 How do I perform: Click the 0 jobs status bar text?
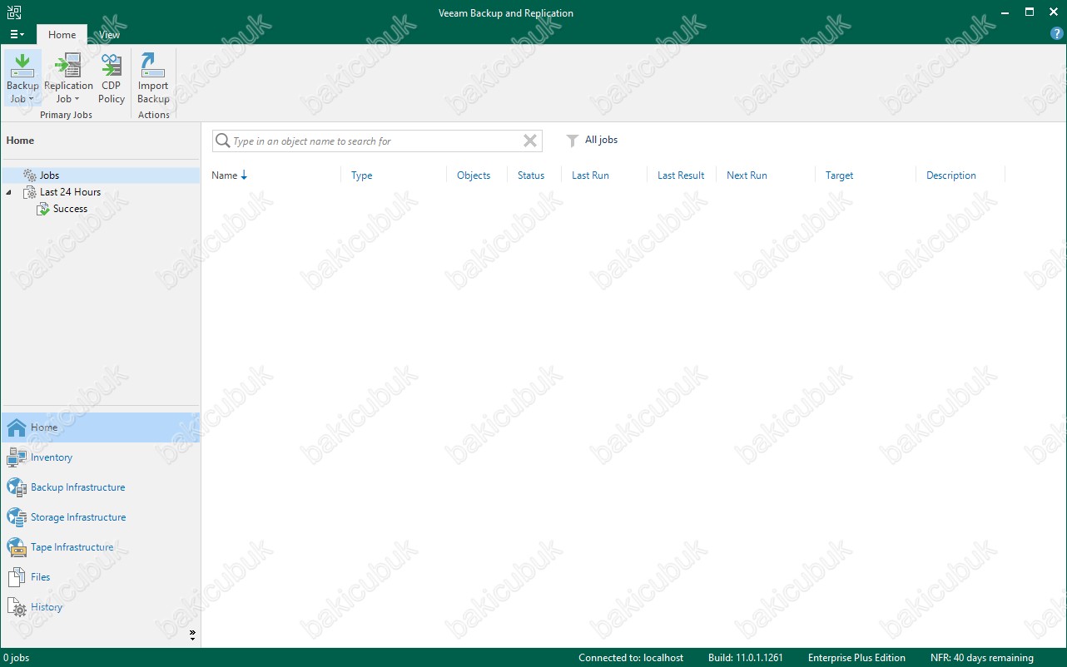pos(17,658)
